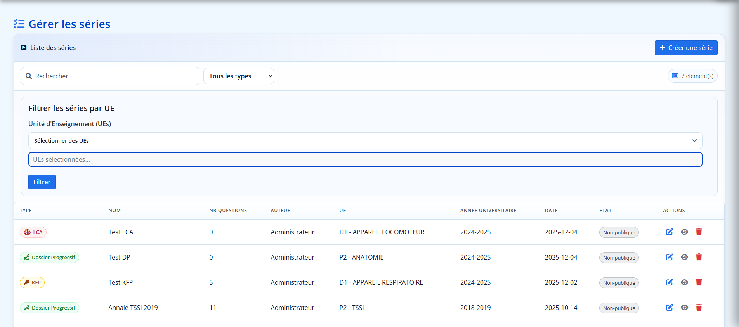Click the UEs sélectionnées field
This screenshot has height=327, width=739.
tap(365, 159)
